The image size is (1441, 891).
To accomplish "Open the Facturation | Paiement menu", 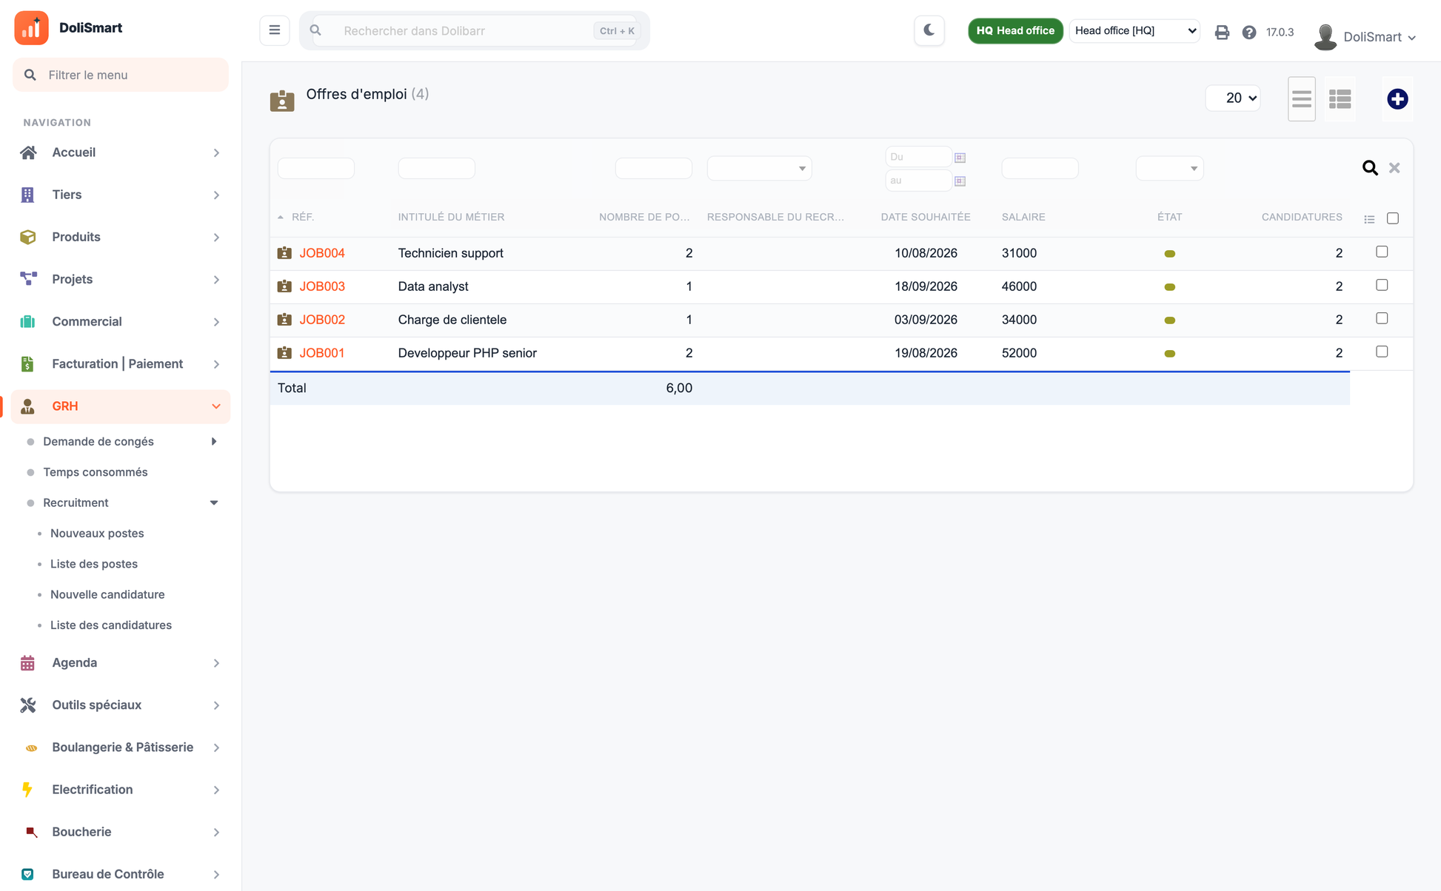I will tap(121, 364).
